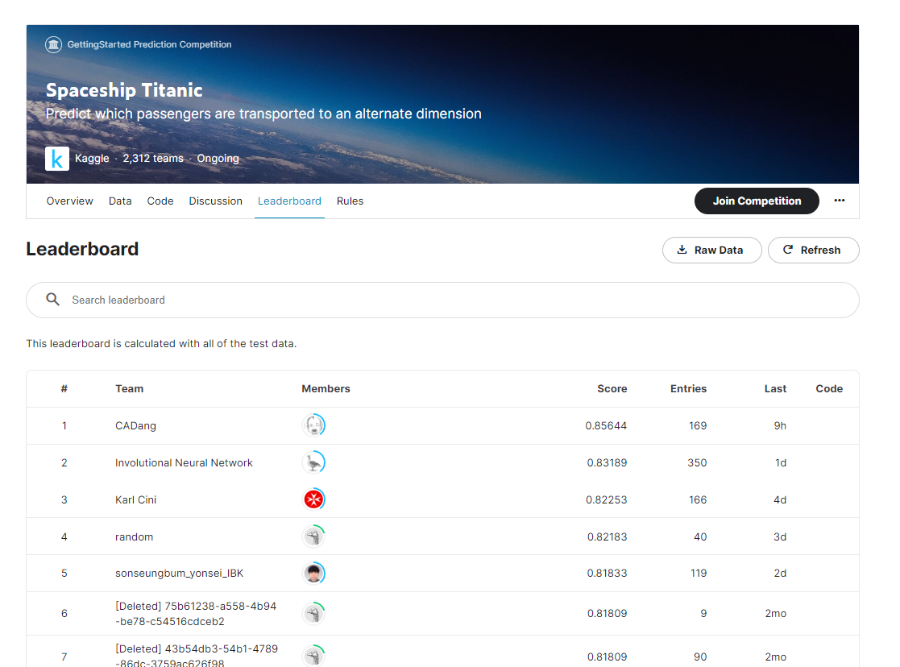
Task: Click the score 0.85644
Action: pos(606,426)
